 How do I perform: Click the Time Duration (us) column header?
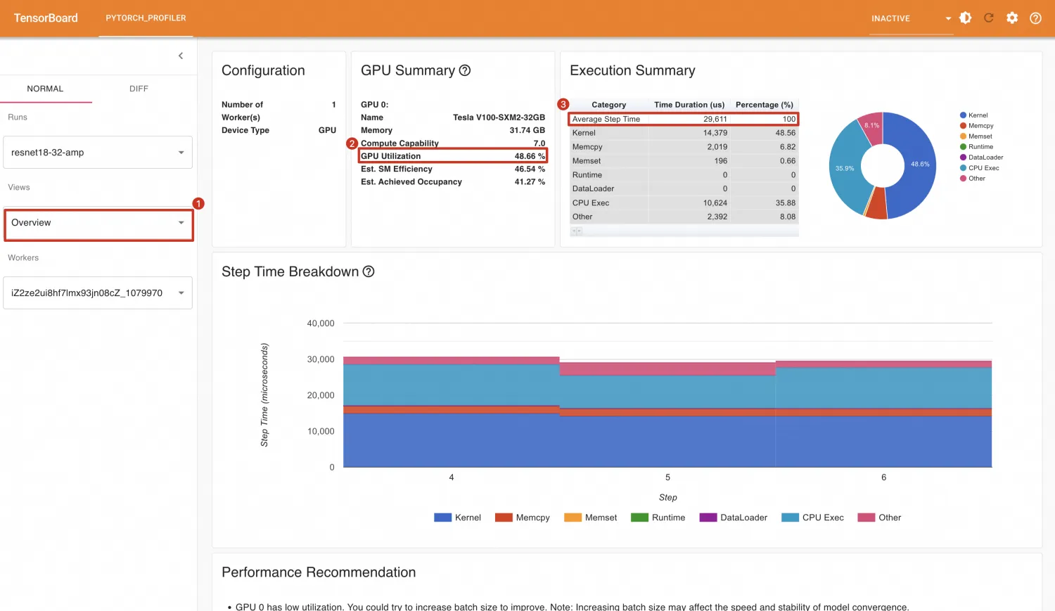[689, 105]
